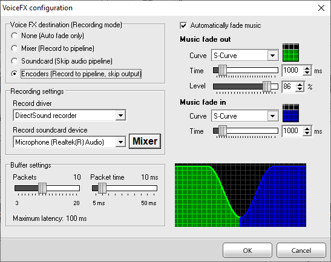Screen dimensions: 331x262
Task: Open the fade in Curve dropdown
Action: click(x=272, y=116)
